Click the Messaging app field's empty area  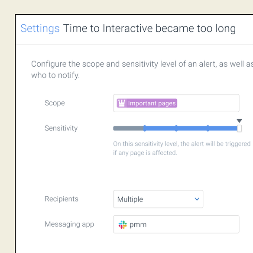click(193, 224)
